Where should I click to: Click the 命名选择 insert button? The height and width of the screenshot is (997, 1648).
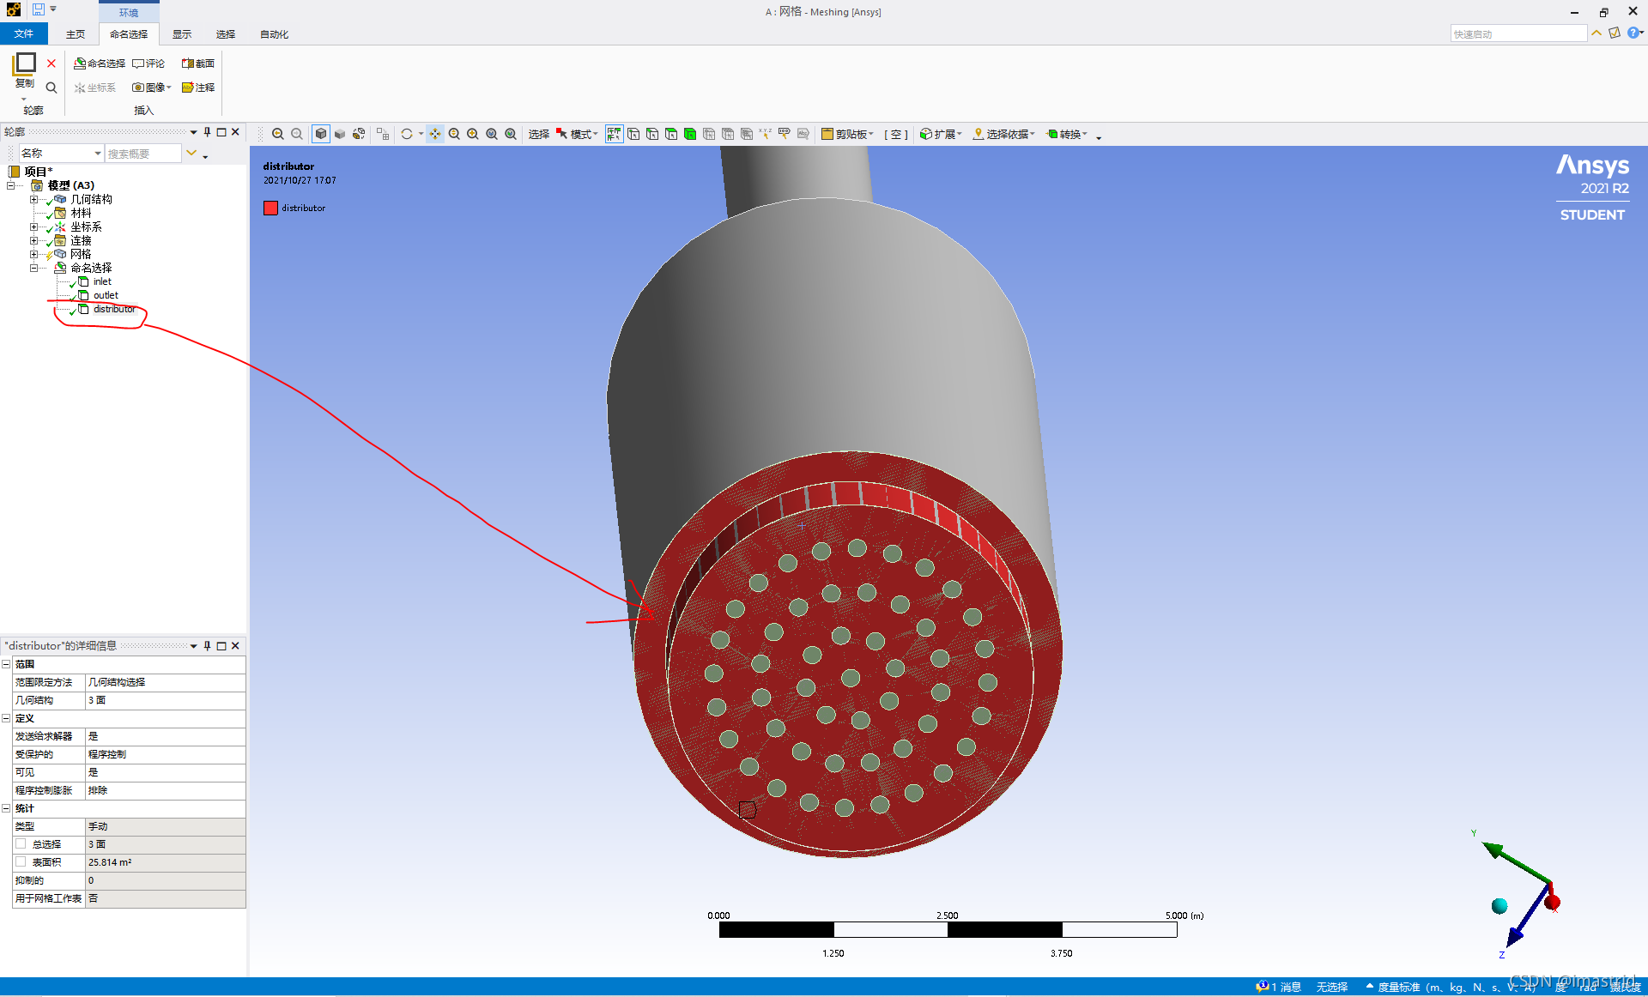(x=100, y=63)
